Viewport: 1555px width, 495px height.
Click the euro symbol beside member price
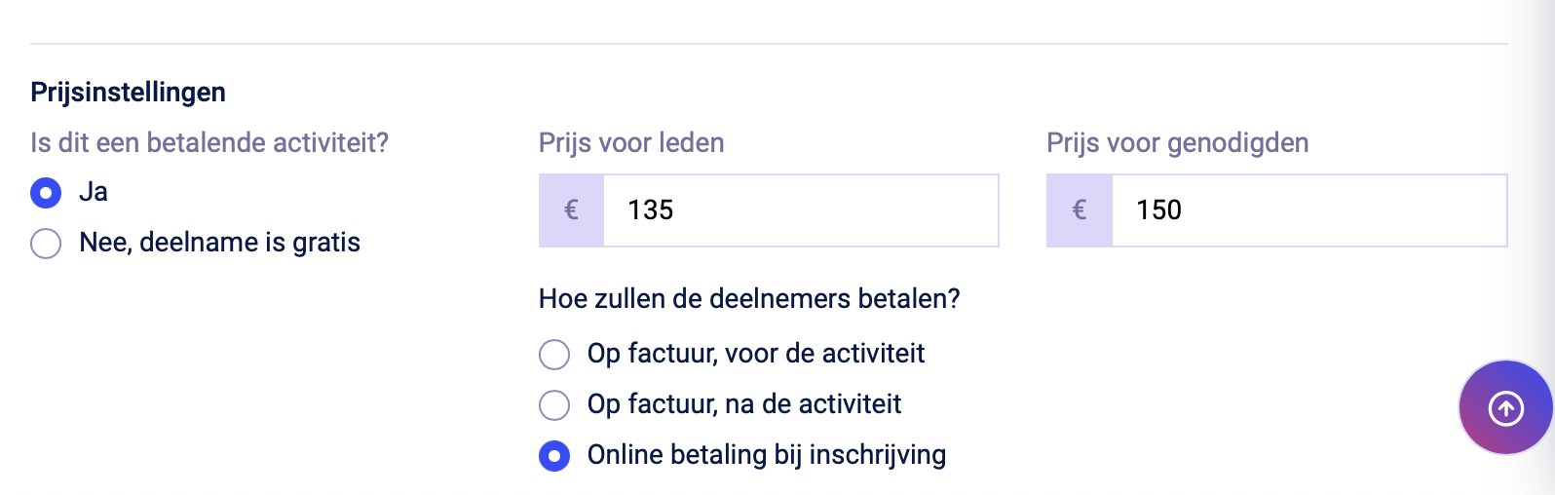point(572,209)
